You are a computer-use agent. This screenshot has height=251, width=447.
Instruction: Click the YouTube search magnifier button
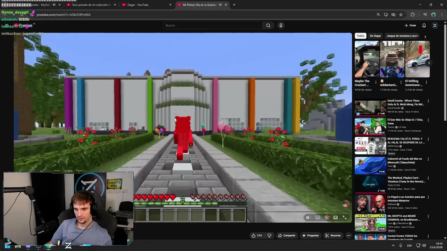point(268,25)
